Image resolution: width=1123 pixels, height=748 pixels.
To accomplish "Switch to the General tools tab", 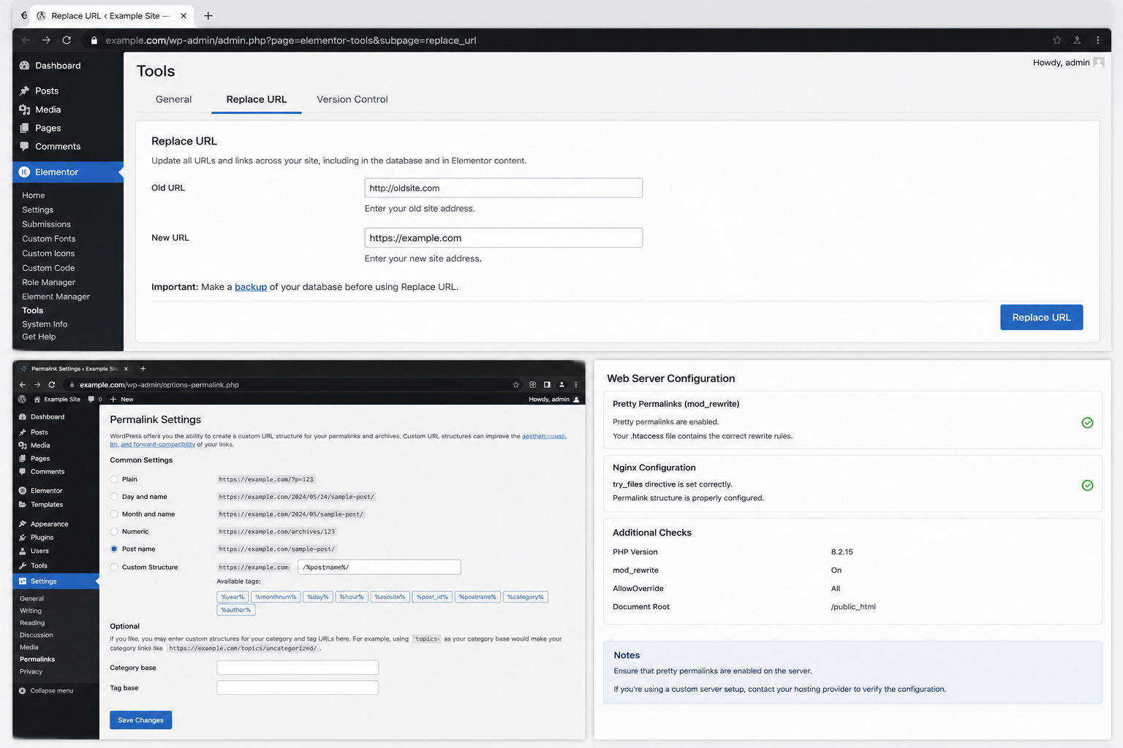I will click(173, 99).
